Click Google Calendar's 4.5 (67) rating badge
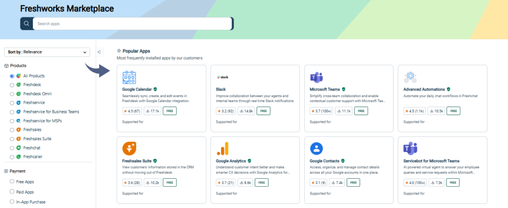The width and height of the screenshot is (508, 208). tap(132, 111)
